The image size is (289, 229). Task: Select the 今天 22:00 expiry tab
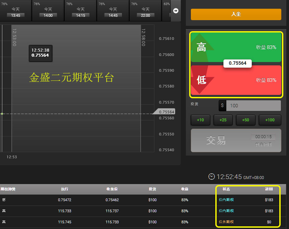(145, 11)
